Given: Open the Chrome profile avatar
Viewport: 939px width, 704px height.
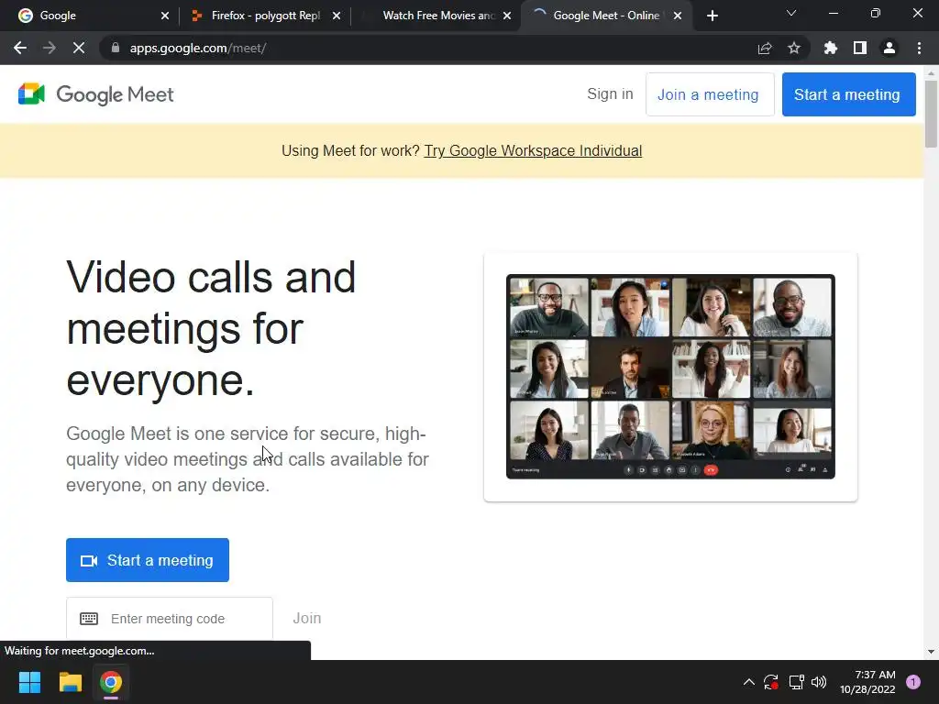Looking at the screenshot, I should click(x=889, y=48).
